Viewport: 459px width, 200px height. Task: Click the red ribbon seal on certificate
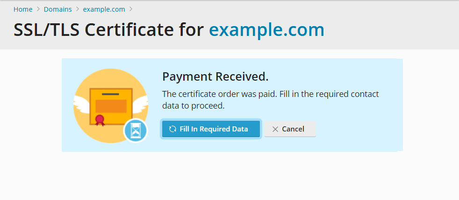pos(100,120)
